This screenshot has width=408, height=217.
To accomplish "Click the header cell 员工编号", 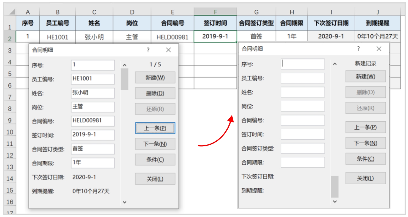I will (x=57, y=23).
